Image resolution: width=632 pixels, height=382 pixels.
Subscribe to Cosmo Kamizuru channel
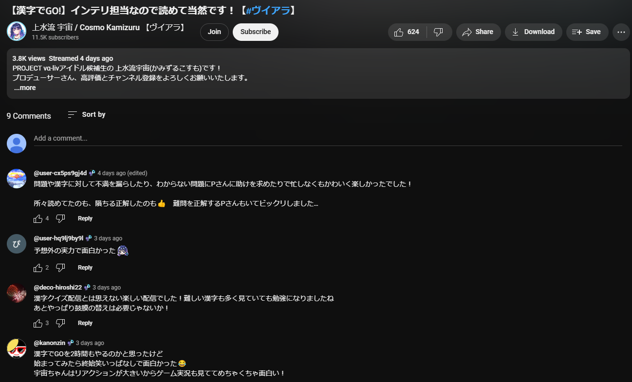[x=256, y=32]
